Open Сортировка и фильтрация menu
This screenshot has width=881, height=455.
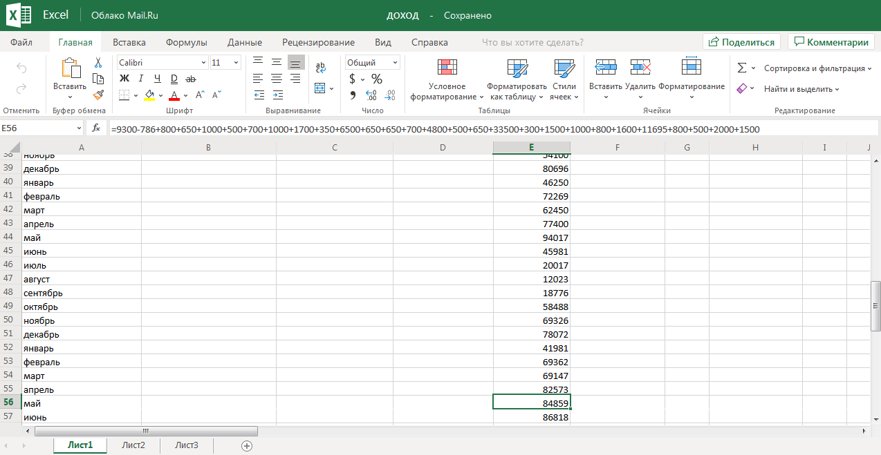coord(817,68)
